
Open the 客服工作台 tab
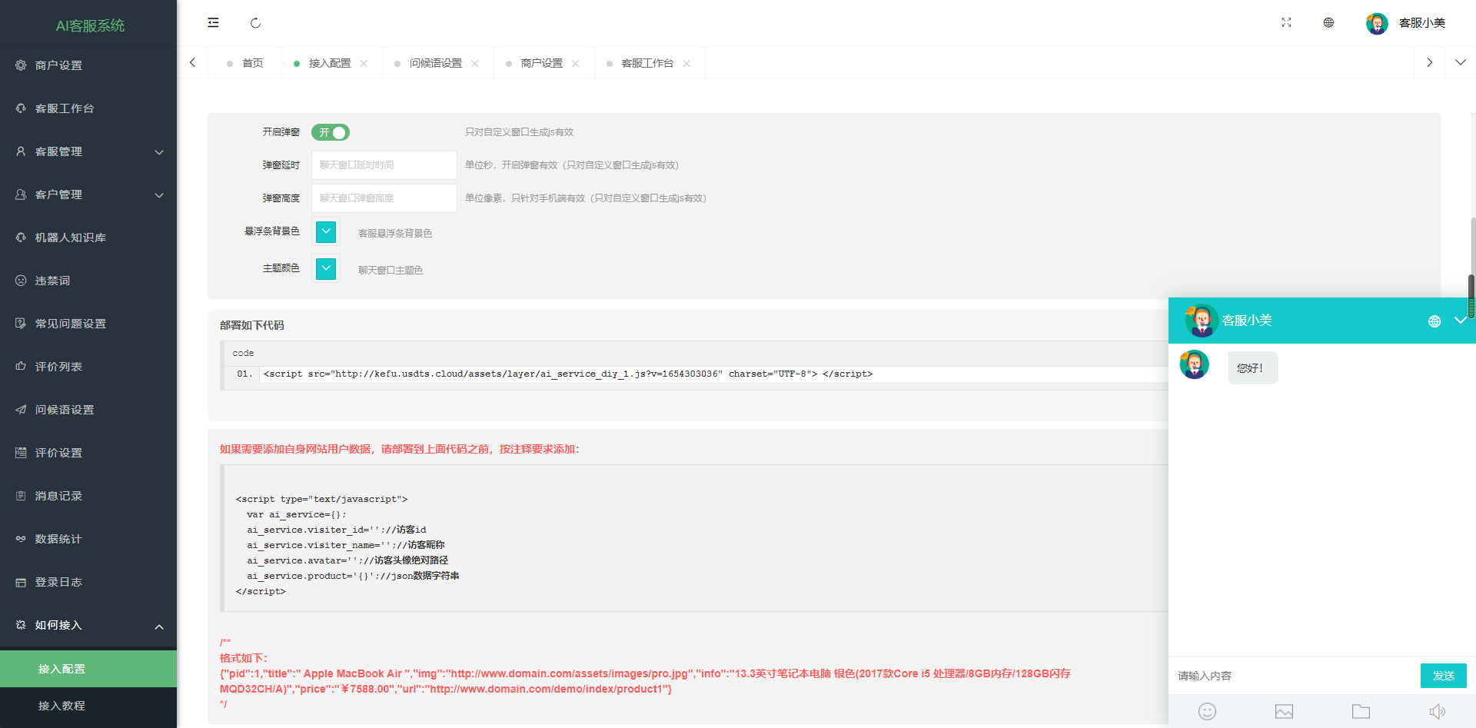(647, 63)
